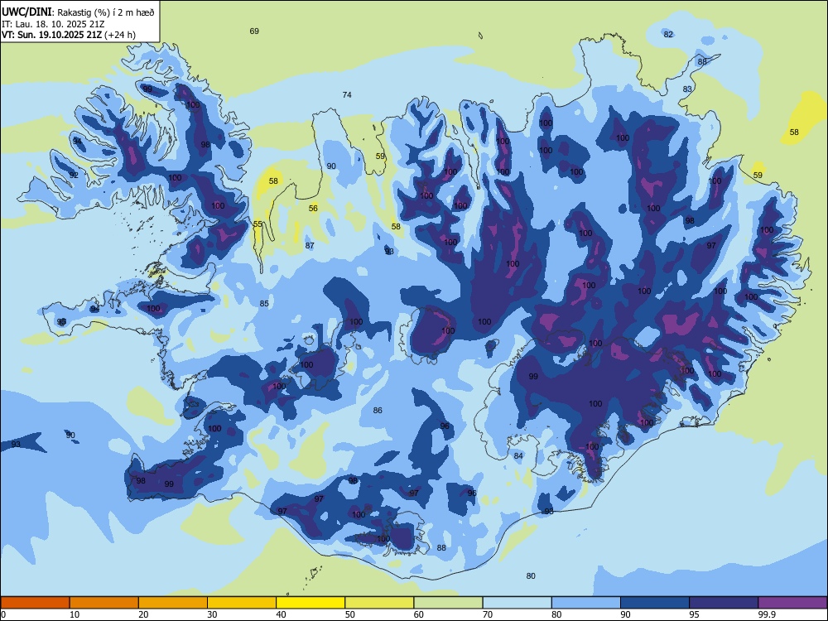
Task: Select the medium blue 80–90 legend swatch
Action: click(586, 603)
